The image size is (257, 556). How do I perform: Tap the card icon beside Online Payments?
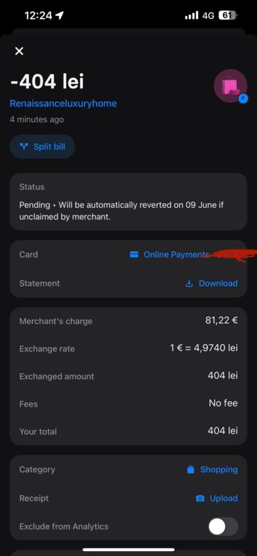point(133,254)
